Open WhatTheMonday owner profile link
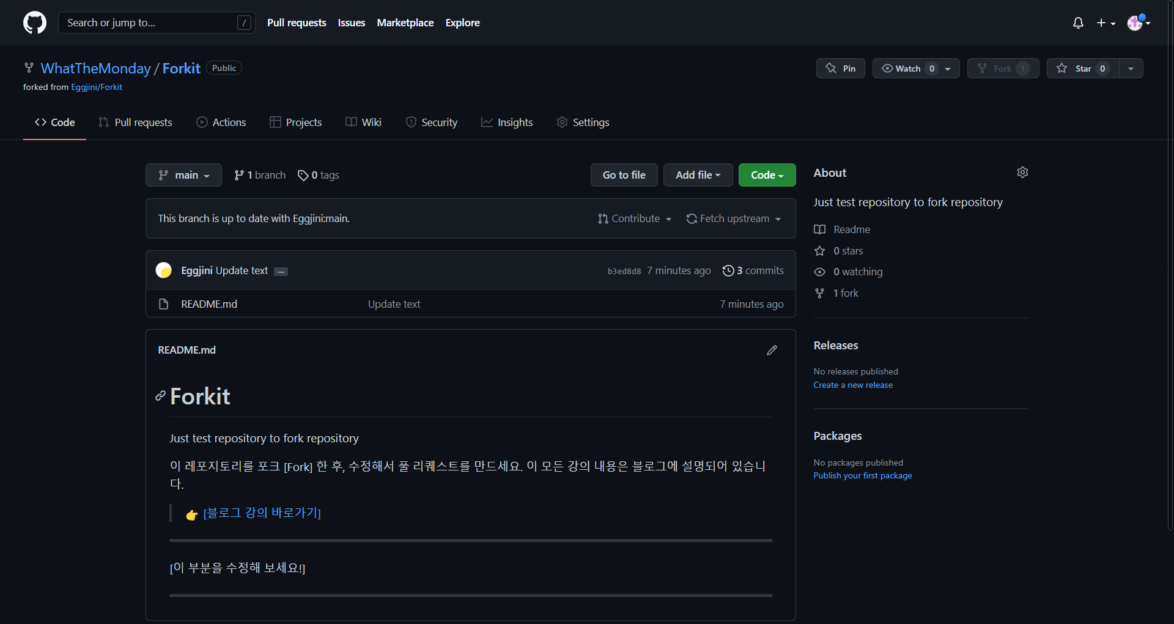This screenshot has width=1174, height=624. tap(95, 68)
